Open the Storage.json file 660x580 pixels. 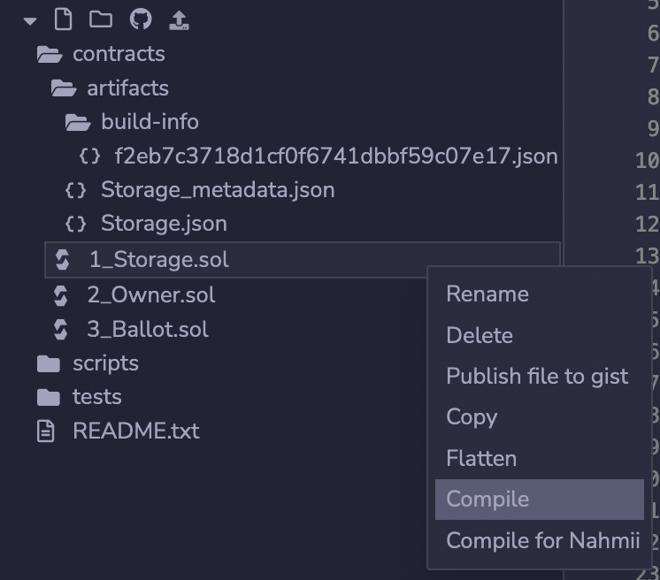163,224
